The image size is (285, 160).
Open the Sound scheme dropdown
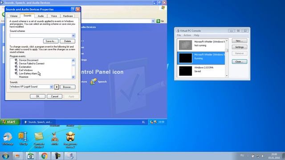coord(73,36)
